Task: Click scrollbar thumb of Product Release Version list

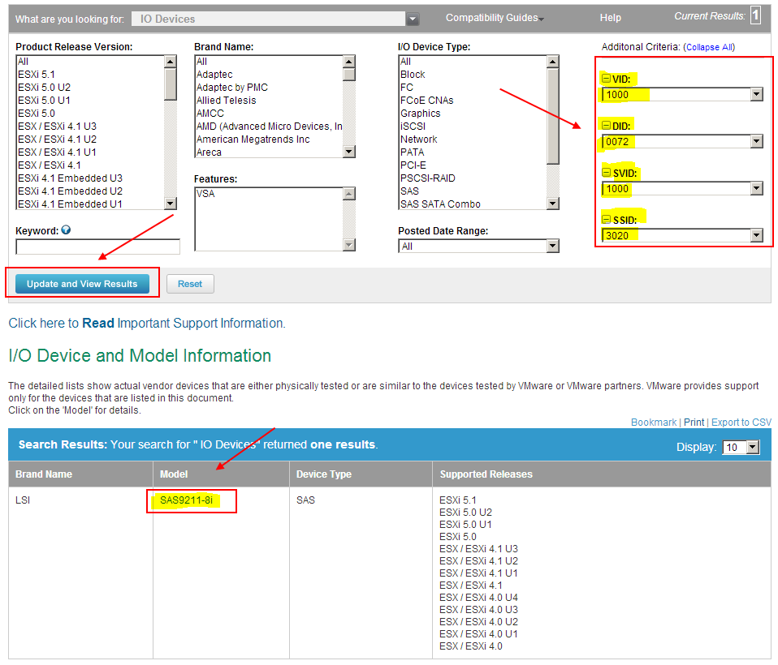Action: click(x=171, y=84)
